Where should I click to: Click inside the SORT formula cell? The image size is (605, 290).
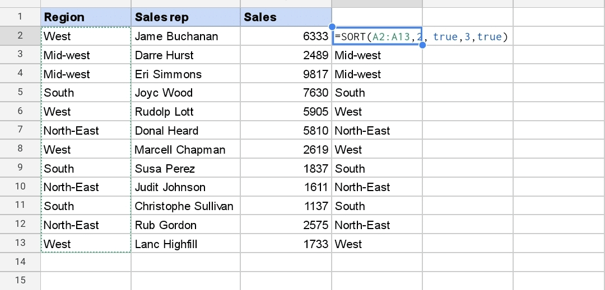[x=376, y=36]
